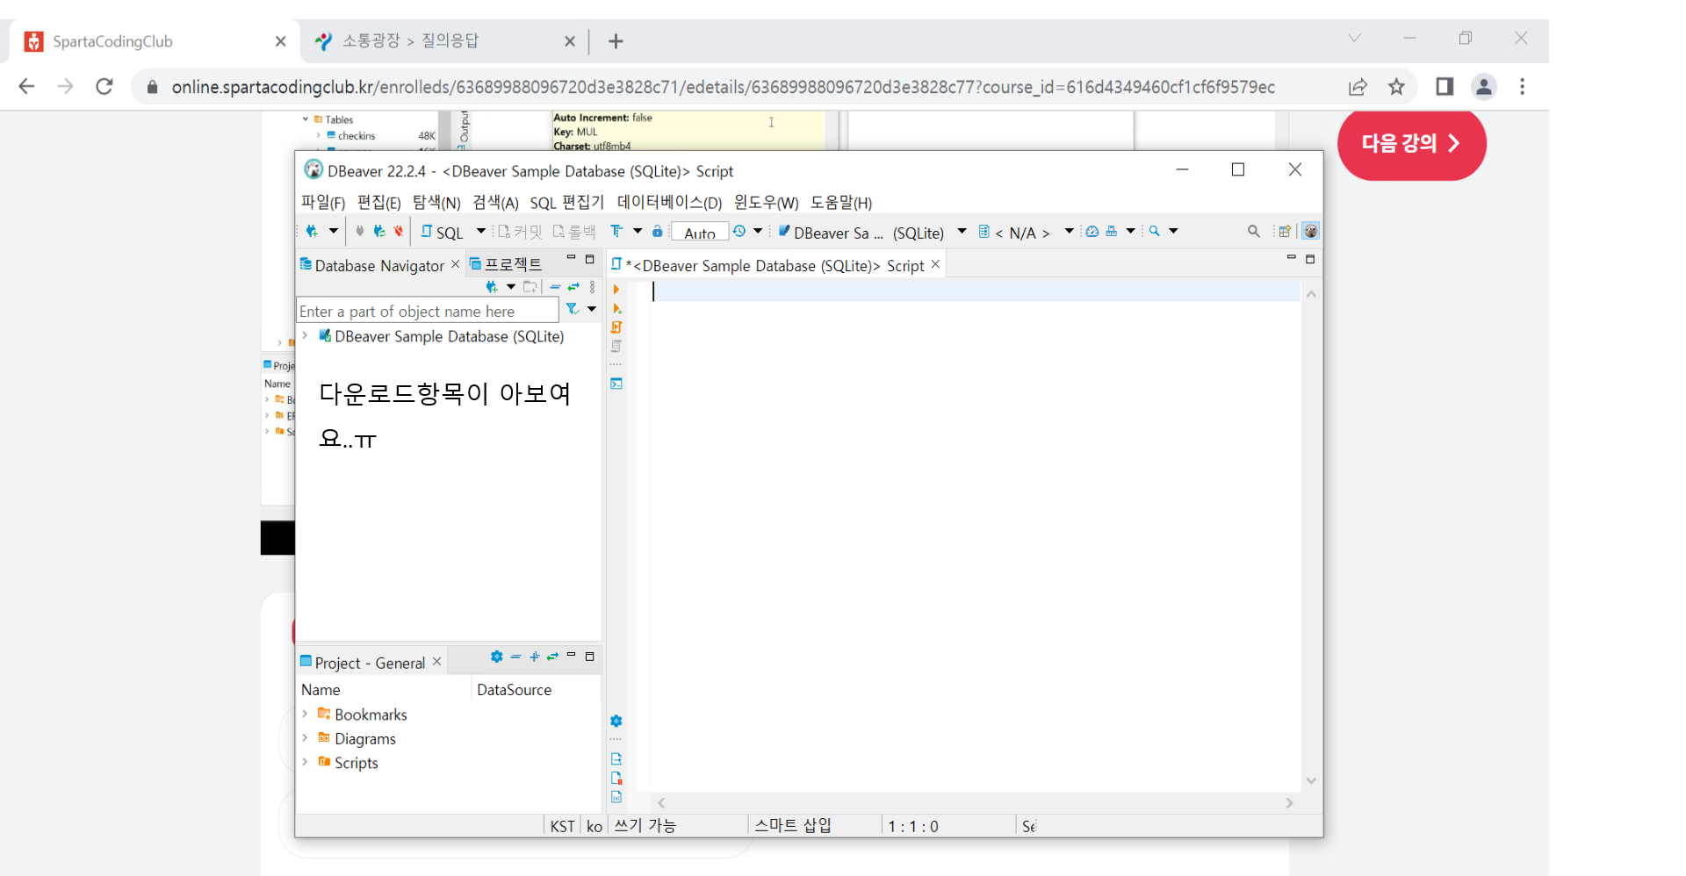
Task: Open the 파일(F) menu
Action: (x=323, y=202)
